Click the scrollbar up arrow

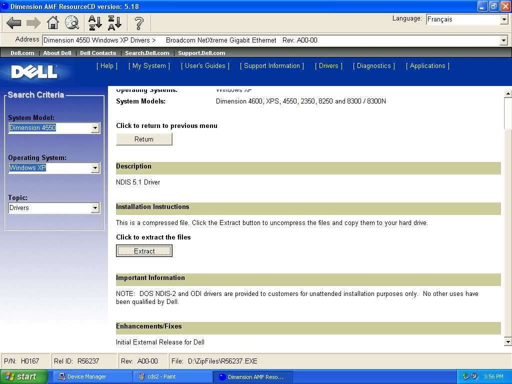(508, 93)
